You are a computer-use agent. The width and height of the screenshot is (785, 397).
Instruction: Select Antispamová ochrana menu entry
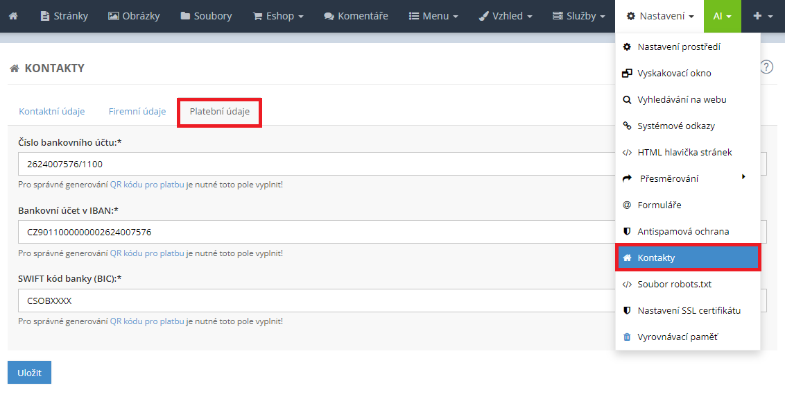tap(682, 231)
